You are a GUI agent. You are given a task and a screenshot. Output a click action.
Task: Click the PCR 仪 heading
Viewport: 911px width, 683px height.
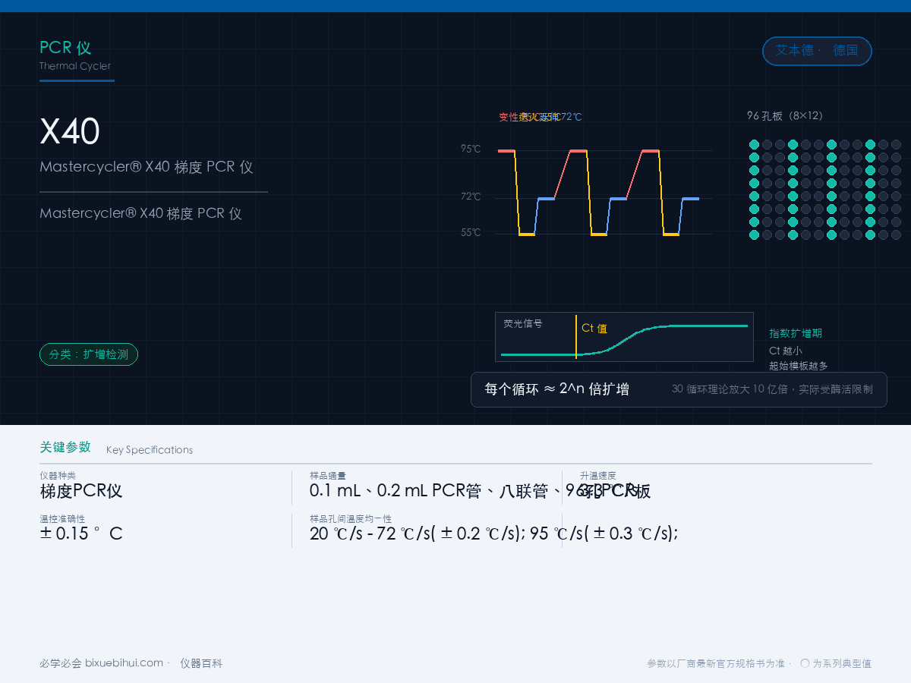click(65, 47)
